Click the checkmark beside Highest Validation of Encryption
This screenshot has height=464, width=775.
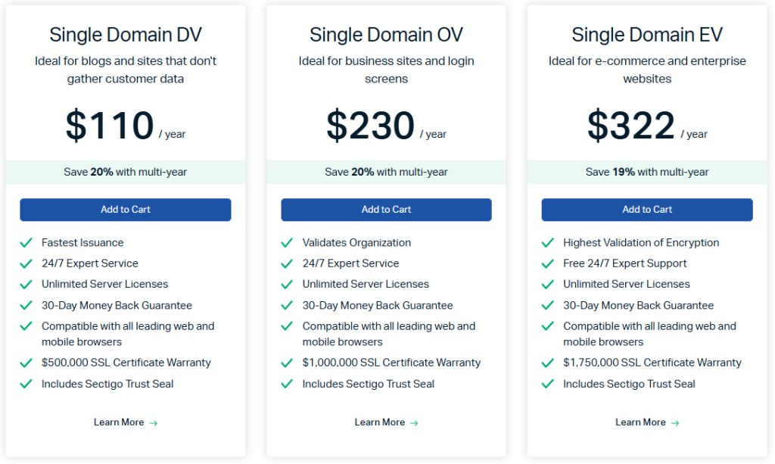(x=547, y=242)
